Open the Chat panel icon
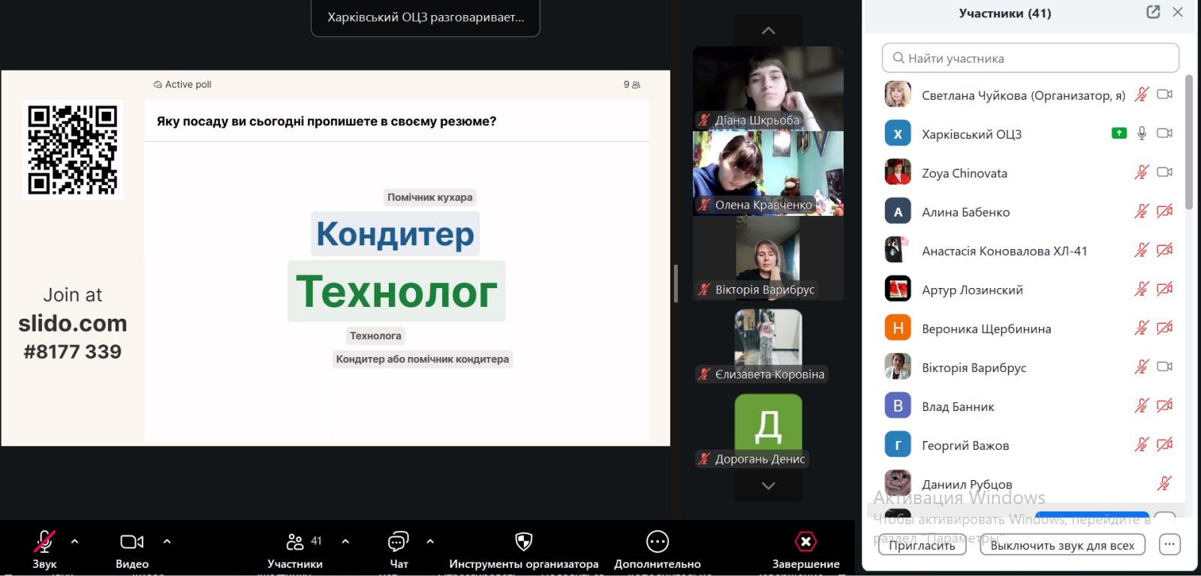The height and width of the screenshot is (576, 1201). pos(398,541)
